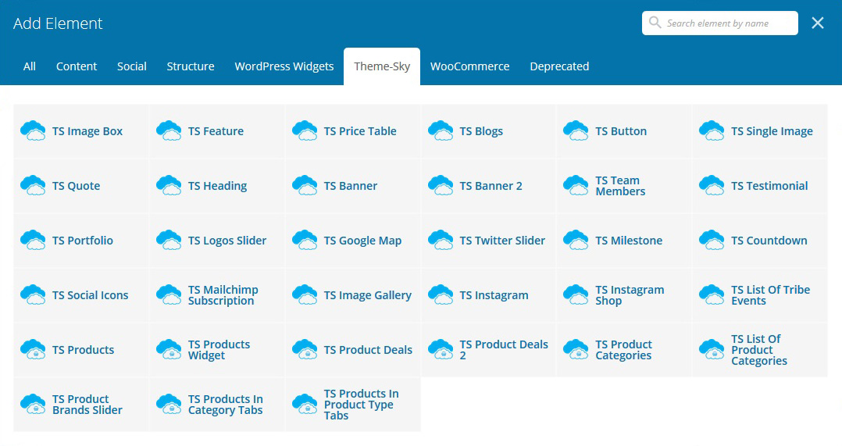Add the TS Product Deals element
Image resolution: width=842 pixels, height=446 pixels.
point(353,350)
